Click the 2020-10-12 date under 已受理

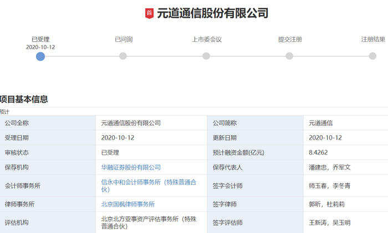(x=40, y=47)
